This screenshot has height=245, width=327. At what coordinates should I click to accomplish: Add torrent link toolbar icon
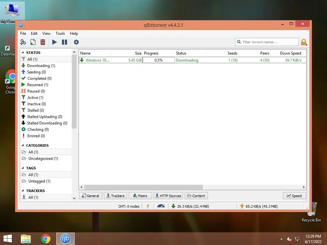pos(23,42)
